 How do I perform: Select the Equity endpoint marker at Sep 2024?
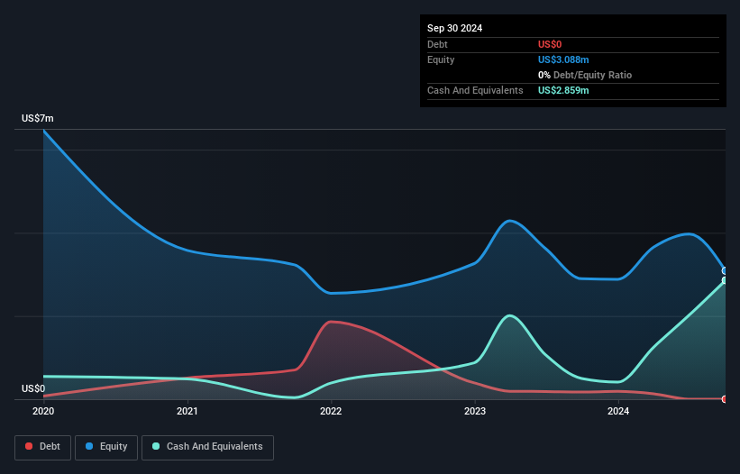(725, 270)
